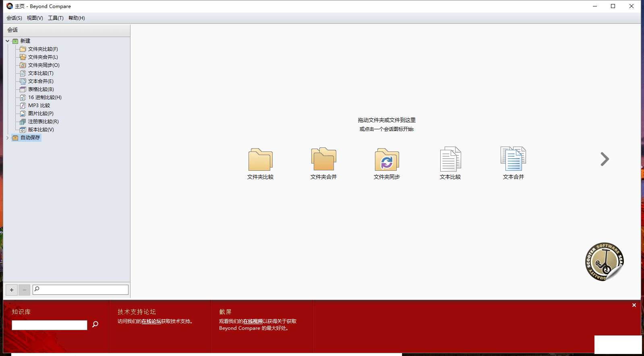This screenshot has width=644, height=356.
Task: Follow the 在线论坛 link
Action: coord(151,321)
